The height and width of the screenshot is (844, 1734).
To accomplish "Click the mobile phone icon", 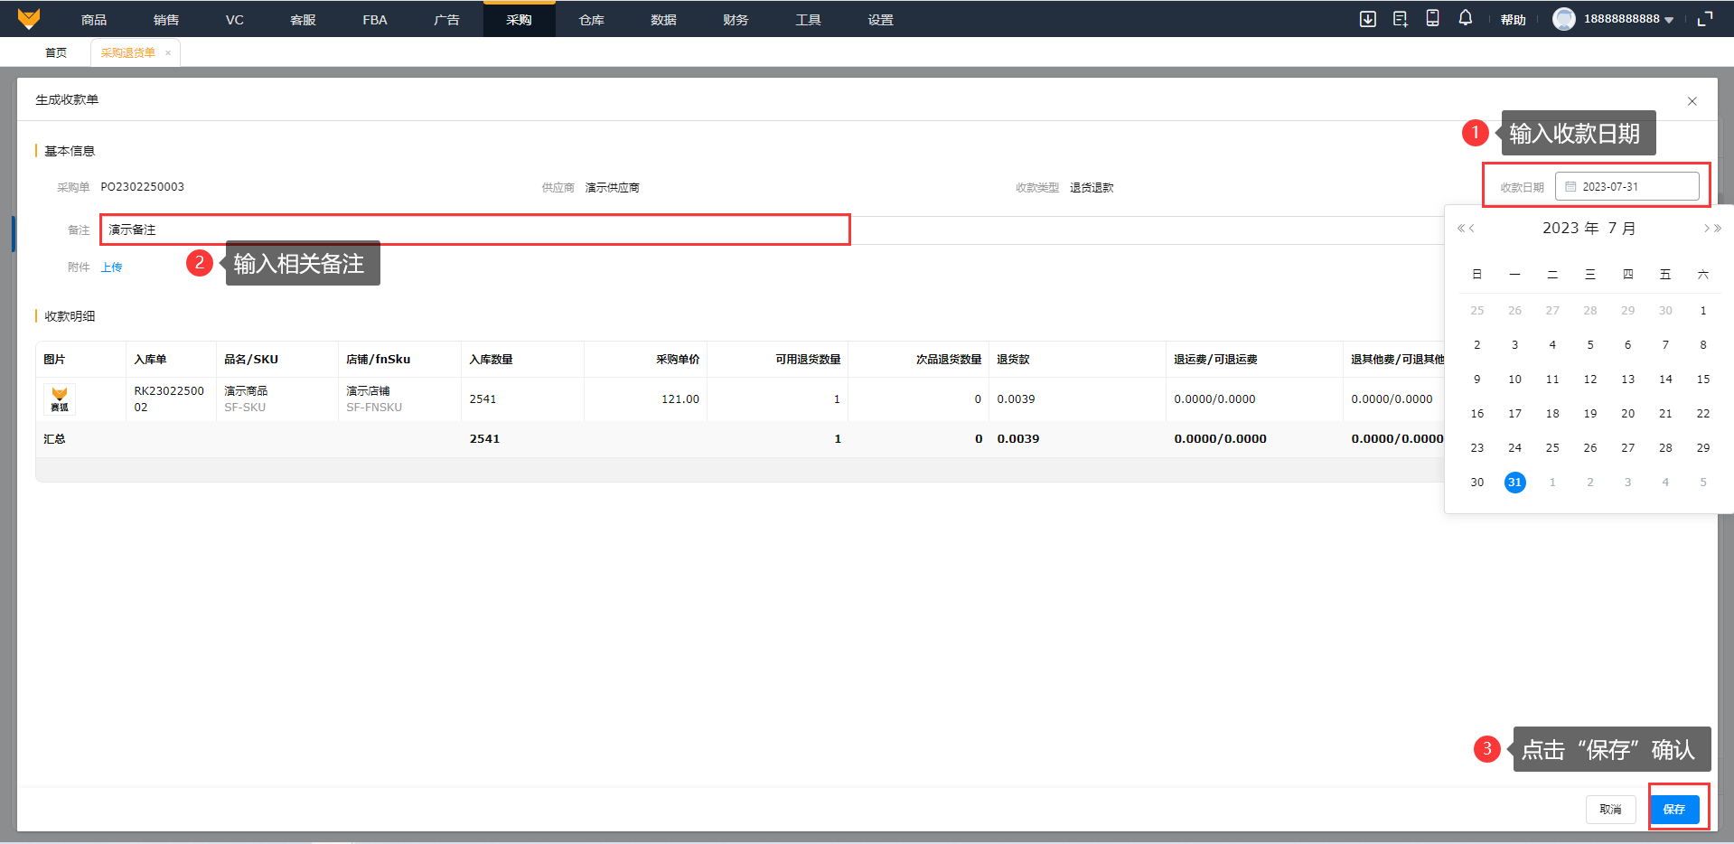I will tap(1432, 18).
